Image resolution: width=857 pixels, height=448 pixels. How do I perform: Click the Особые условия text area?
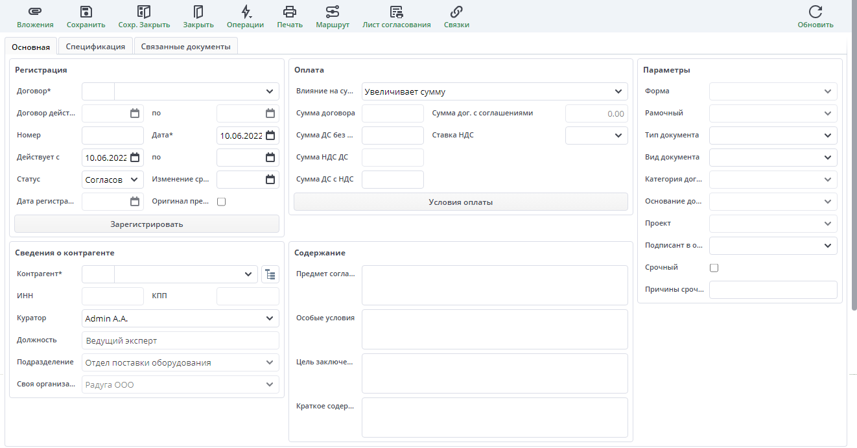tap(495, 329)
